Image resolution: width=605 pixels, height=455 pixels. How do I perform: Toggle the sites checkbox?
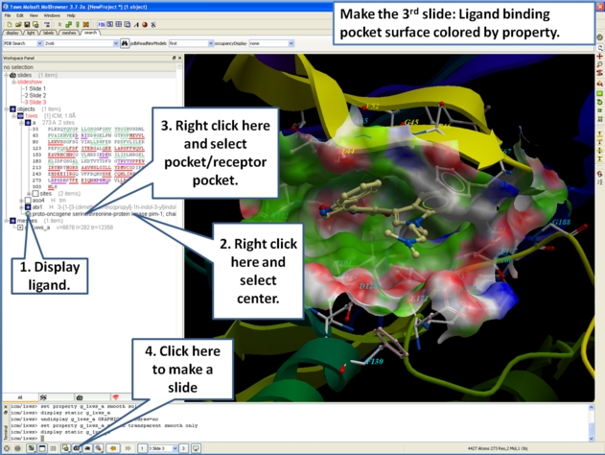click(x=35, y=193)
